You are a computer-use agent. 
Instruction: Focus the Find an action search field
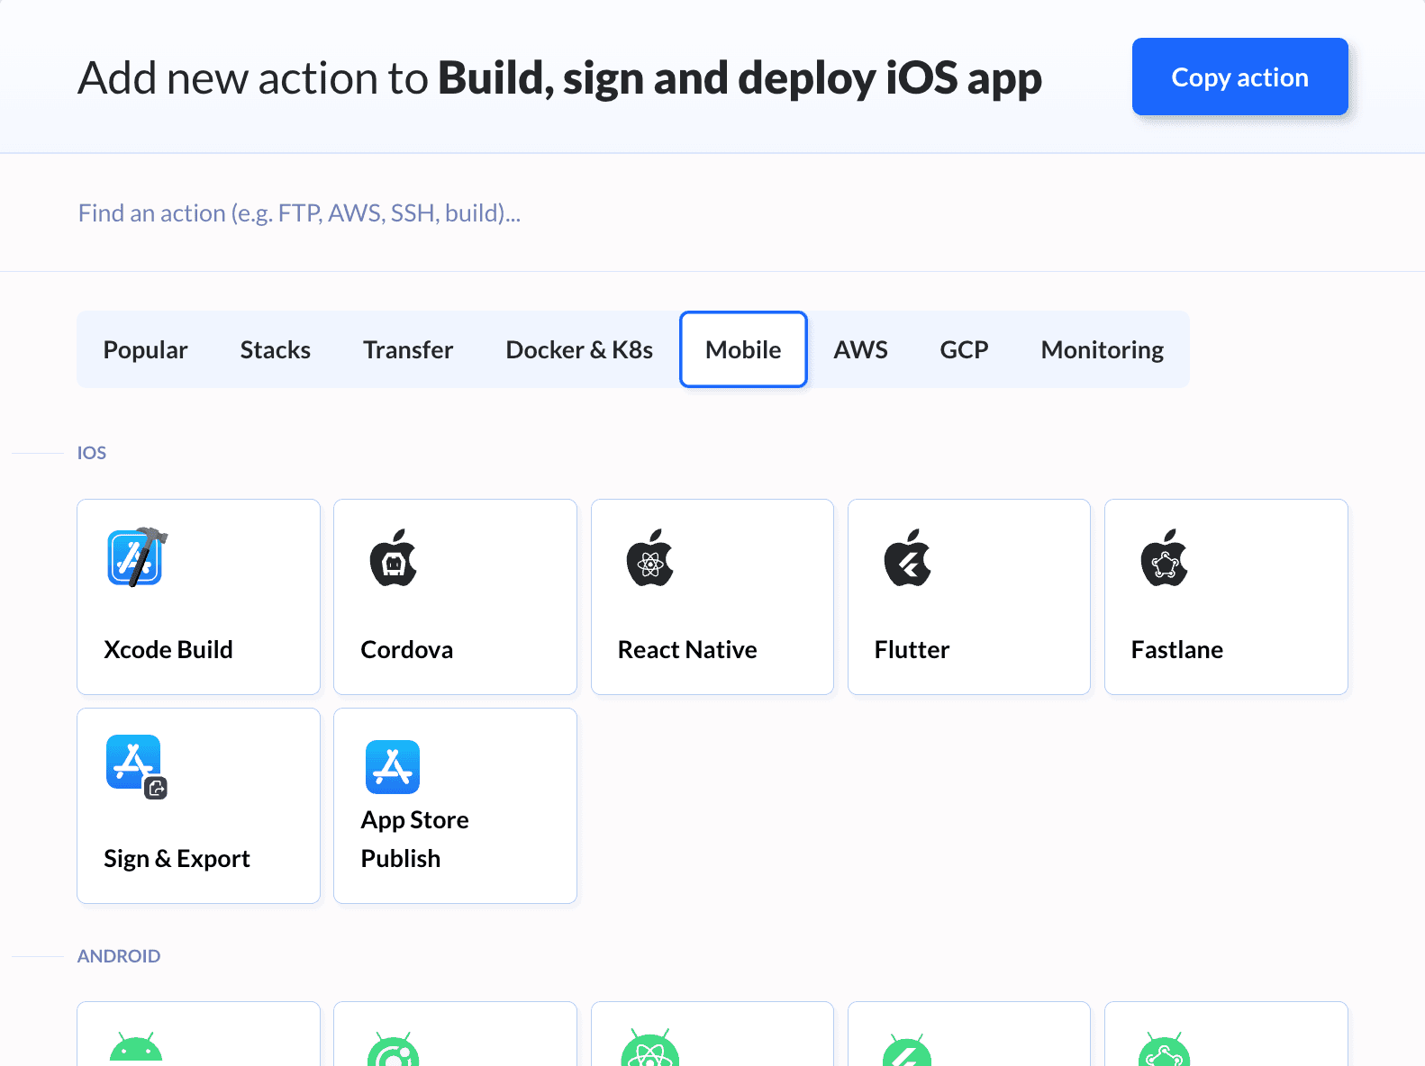pos(712,212)
